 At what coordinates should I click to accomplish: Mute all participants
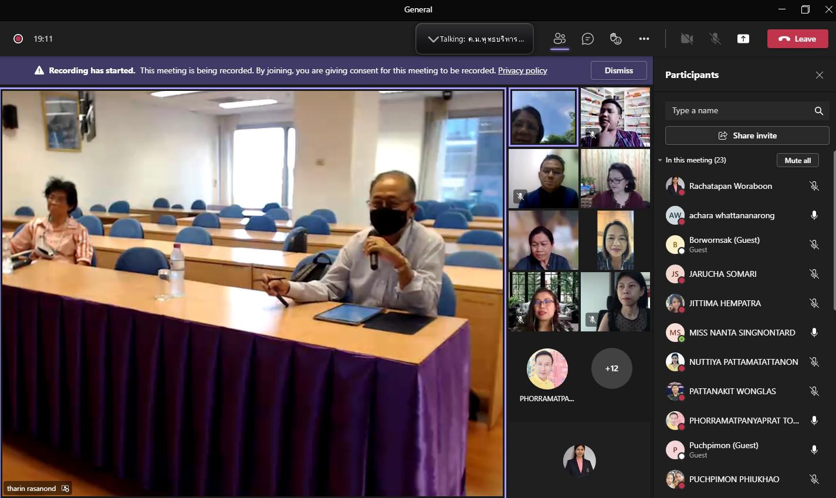[x=798, y=160]
